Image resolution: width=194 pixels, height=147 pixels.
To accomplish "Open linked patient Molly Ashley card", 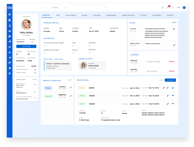I will click(x=92, y=66).
